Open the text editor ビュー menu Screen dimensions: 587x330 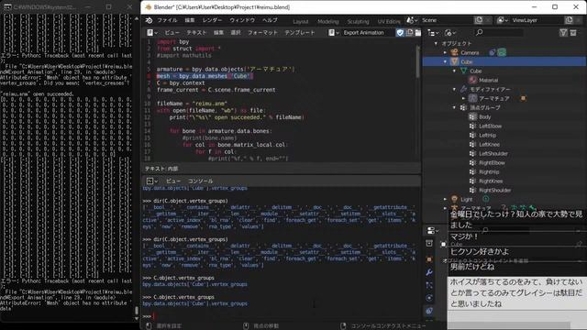172,33
